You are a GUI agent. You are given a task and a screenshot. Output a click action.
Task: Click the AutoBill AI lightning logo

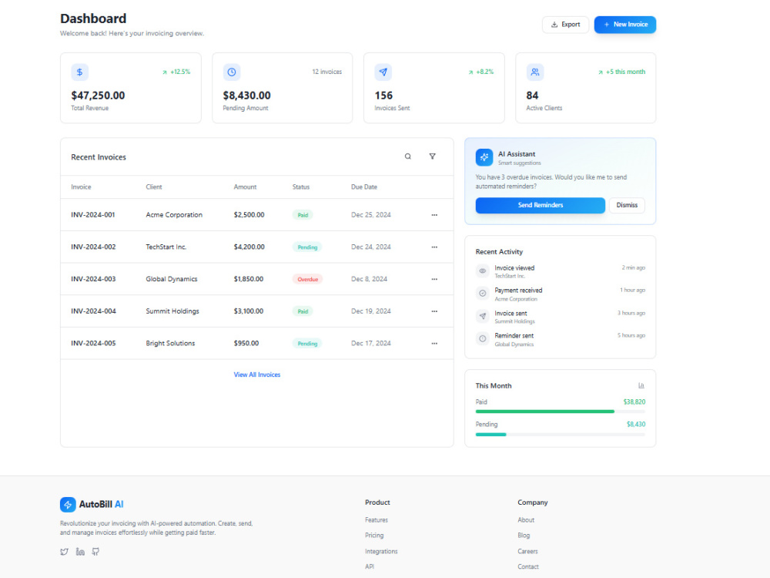(68, 504)
